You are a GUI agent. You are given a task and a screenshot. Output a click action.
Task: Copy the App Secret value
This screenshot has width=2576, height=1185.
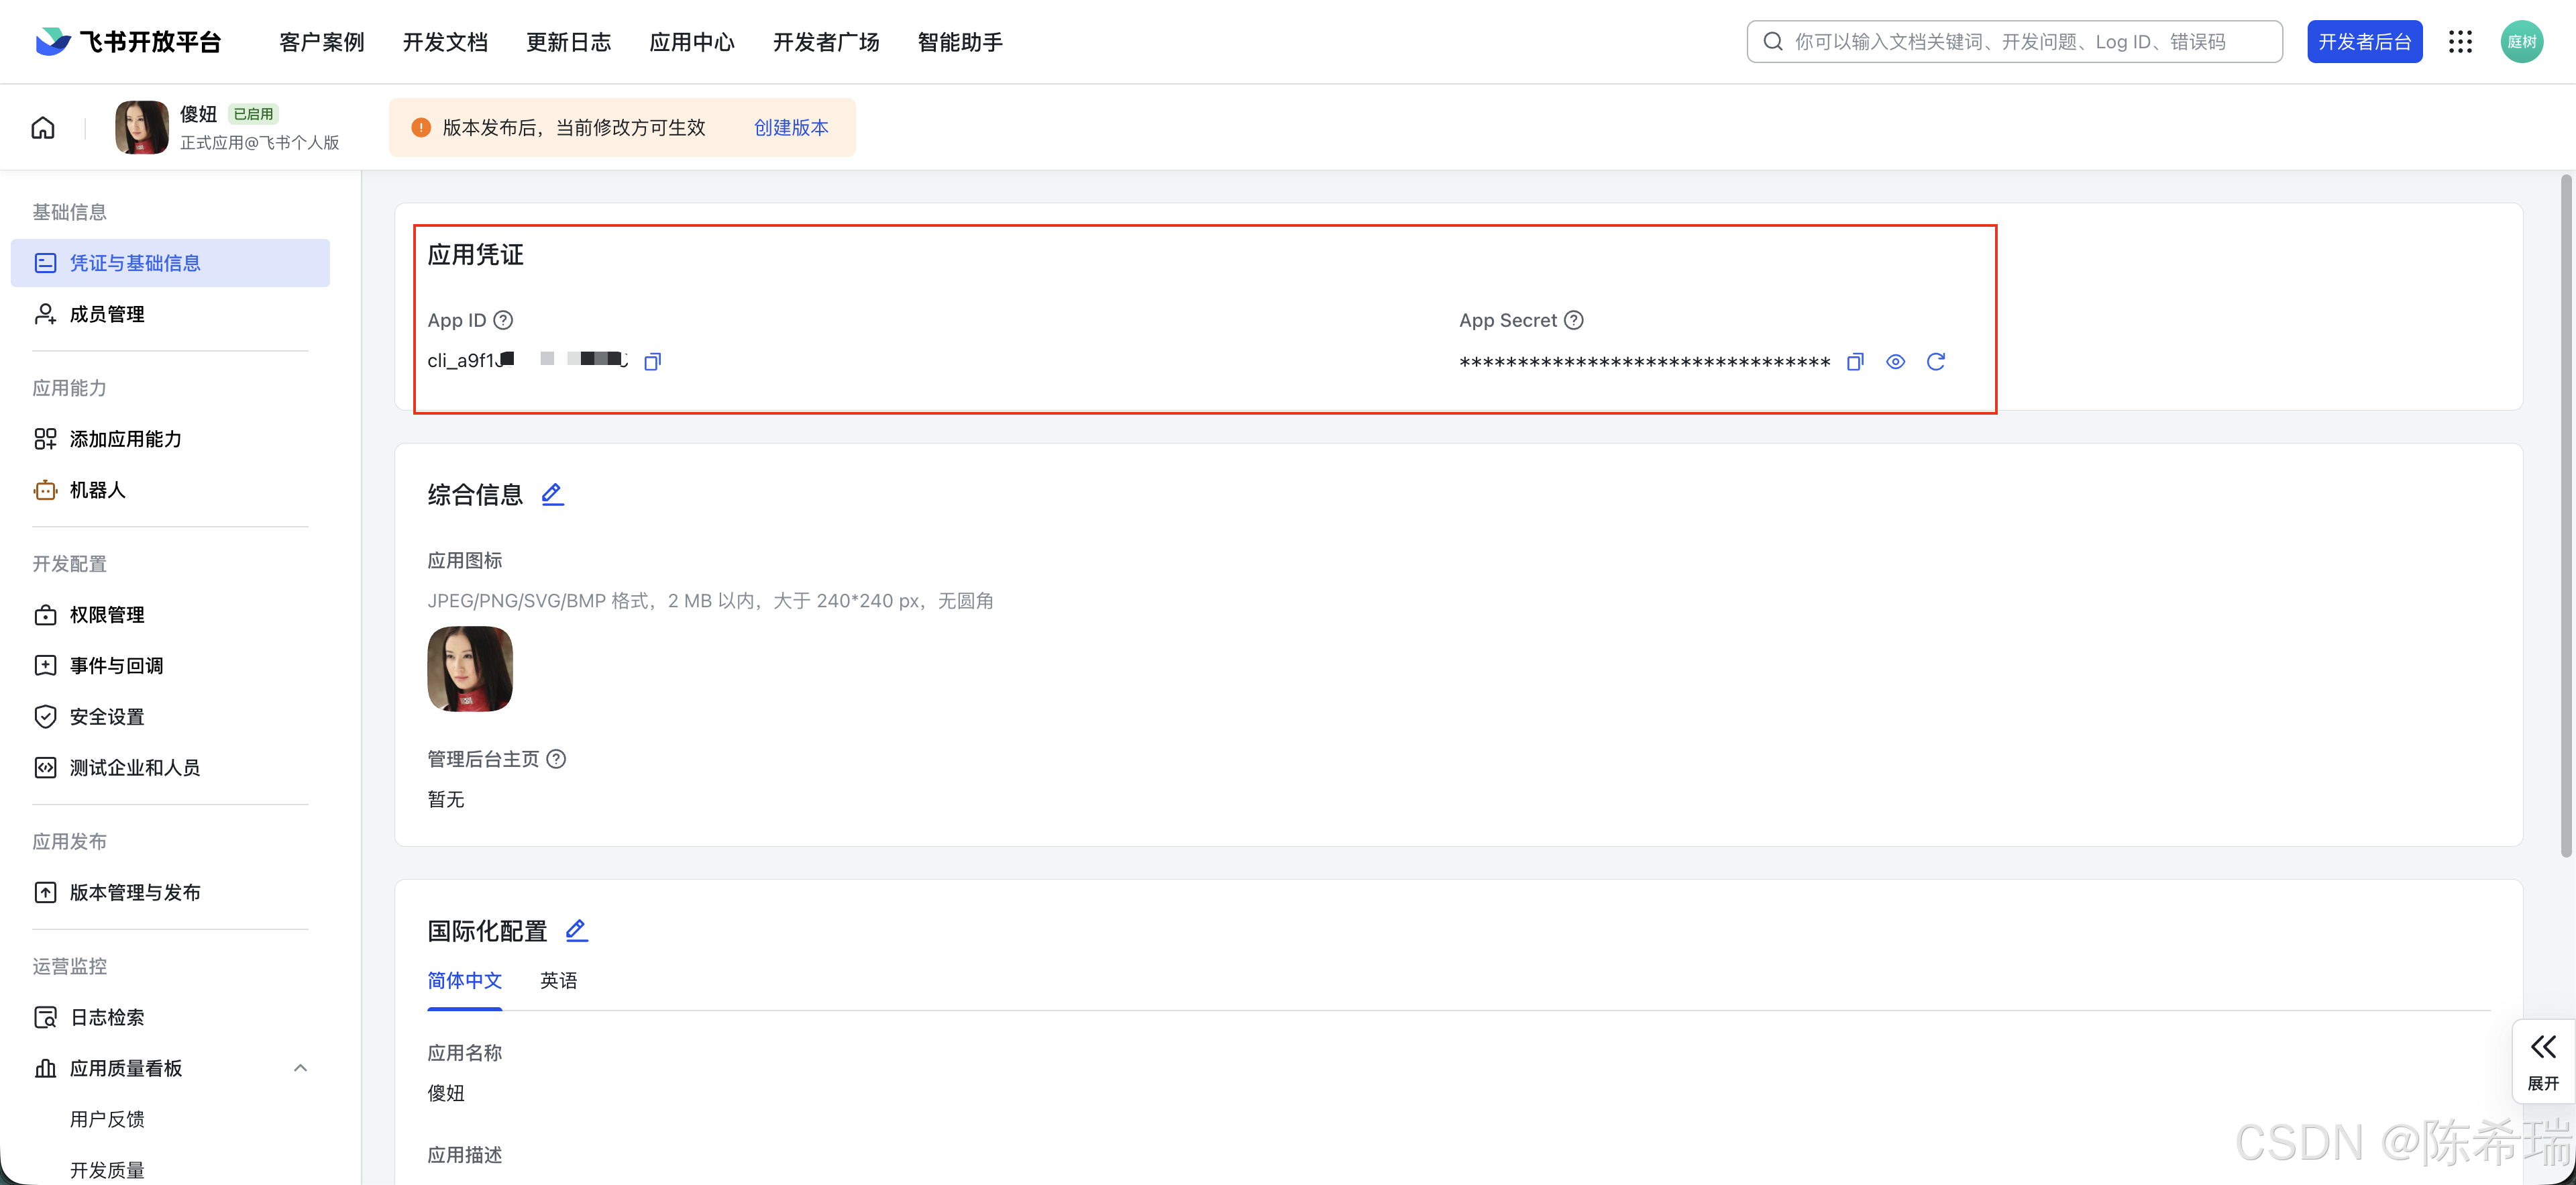[1855, 361]
